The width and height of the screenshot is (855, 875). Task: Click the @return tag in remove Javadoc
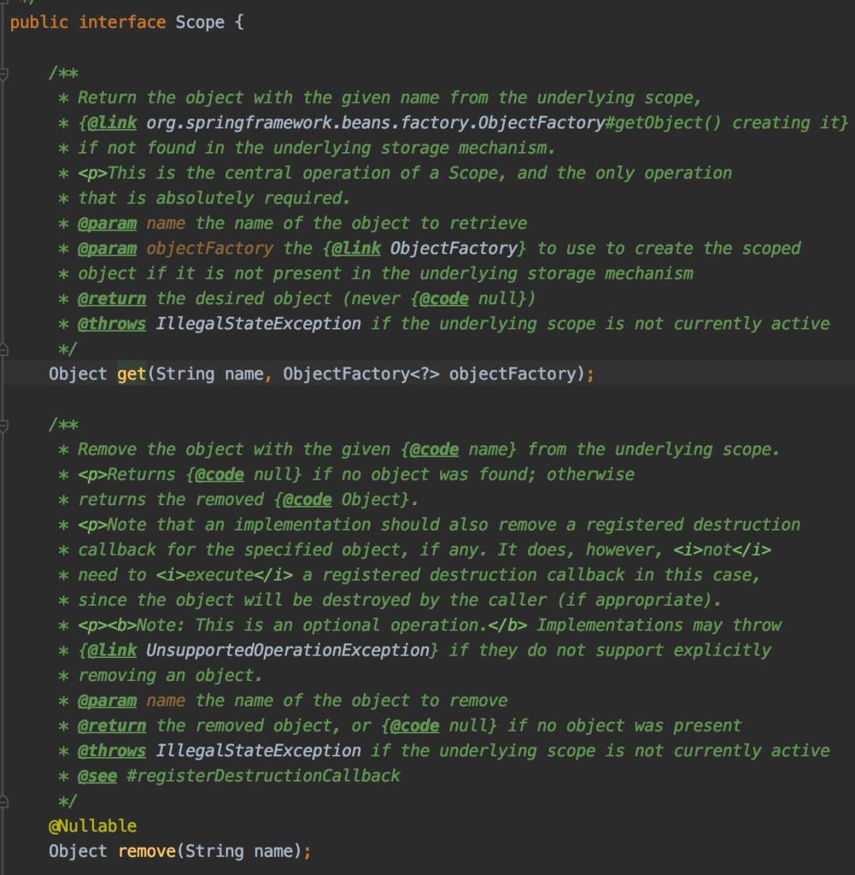pyautogui.click(x=112, y=726)
